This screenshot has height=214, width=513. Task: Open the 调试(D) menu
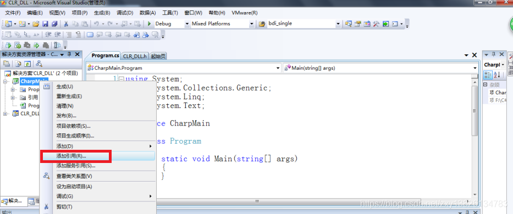(125, 13)
